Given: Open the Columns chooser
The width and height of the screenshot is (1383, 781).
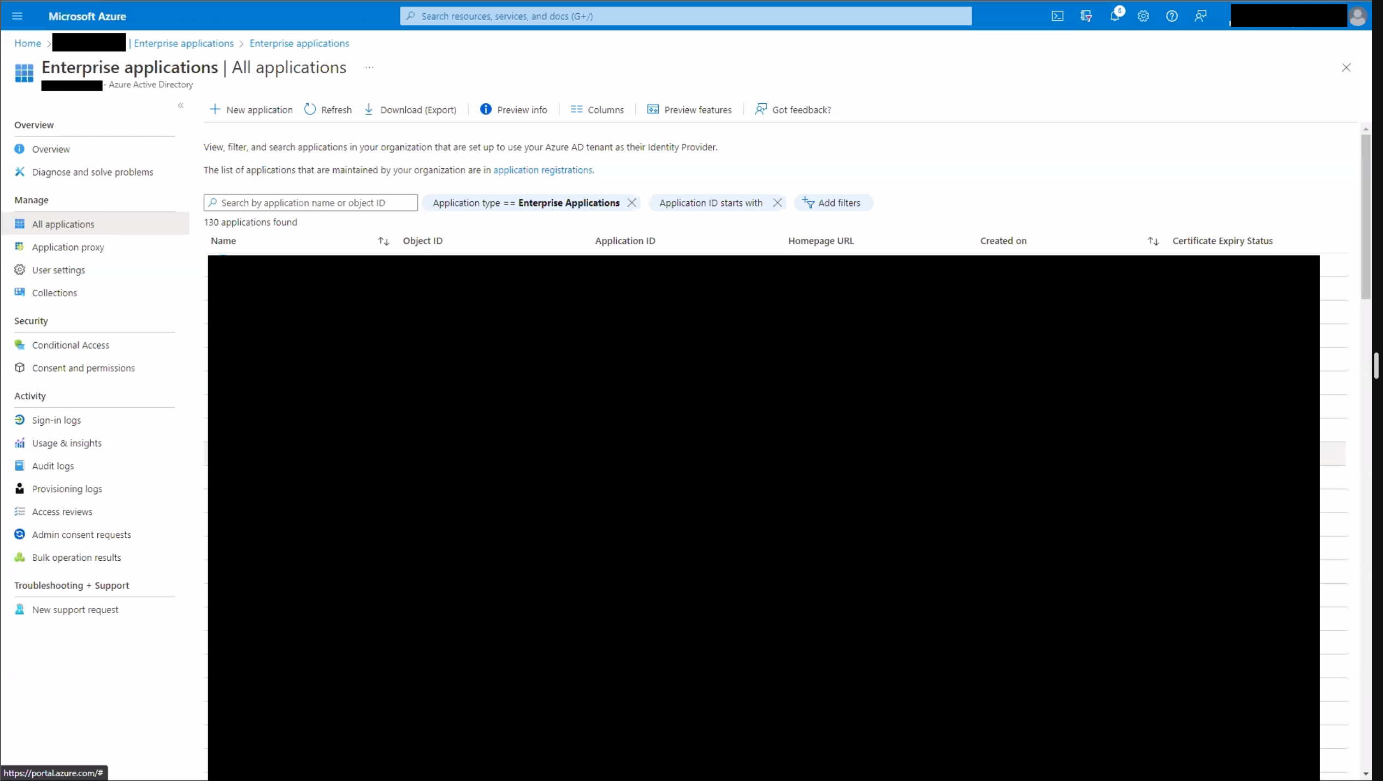Looking at the screenshot, I should [596, 110].
